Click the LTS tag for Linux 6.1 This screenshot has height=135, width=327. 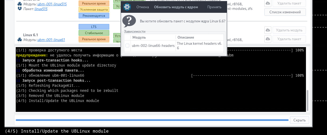[94, 27]
